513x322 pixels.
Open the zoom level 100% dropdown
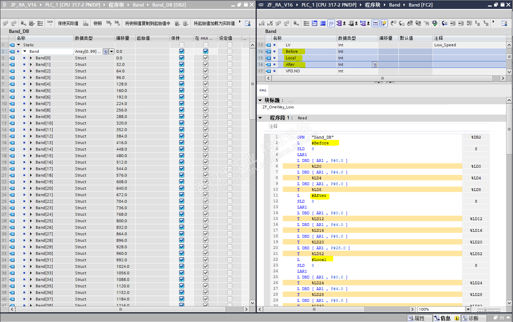click(x=468, y=309)
